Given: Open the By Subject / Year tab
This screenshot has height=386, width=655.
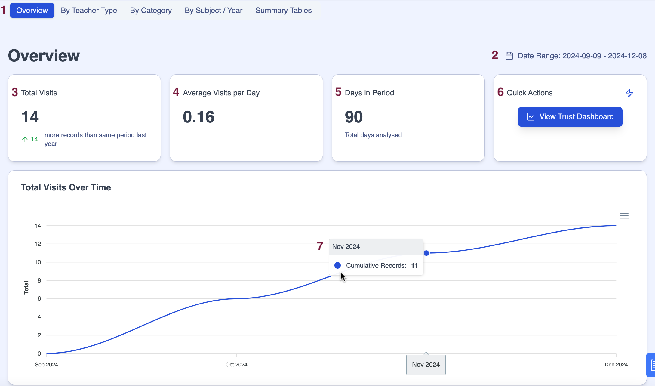Looking at the screenshot, I should pyautogui.click(x=214, y=11).
